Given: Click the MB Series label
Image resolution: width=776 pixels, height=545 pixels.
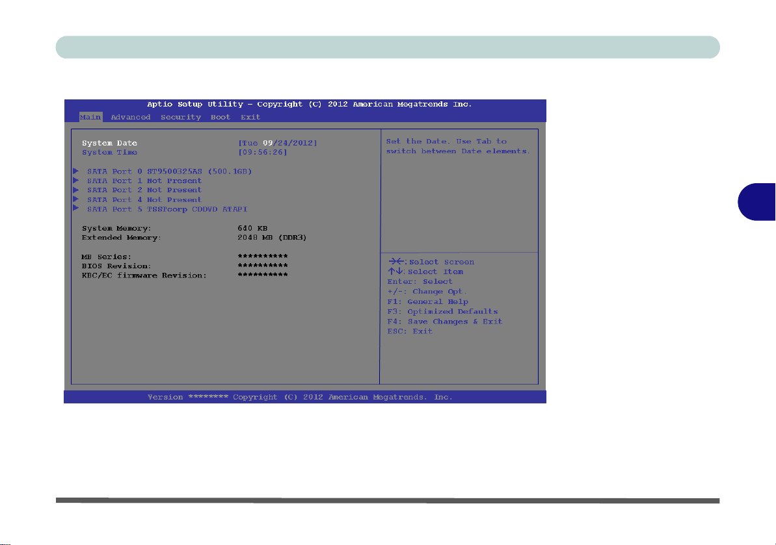Looking at the screenshot, I should tap(107, 257).
